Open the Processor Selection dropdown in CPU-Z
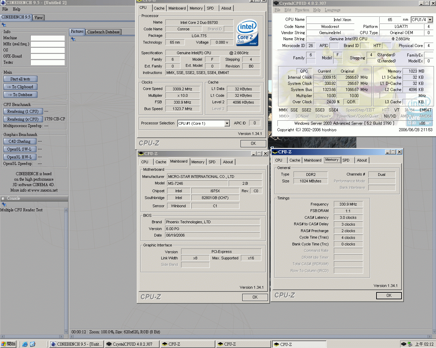Viewport: 436px width, 348px height. (x=227, y=123)
